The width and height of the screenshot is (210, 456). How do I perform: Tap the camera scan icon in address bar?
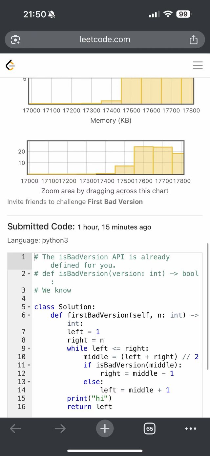click(x=15, y=40)
